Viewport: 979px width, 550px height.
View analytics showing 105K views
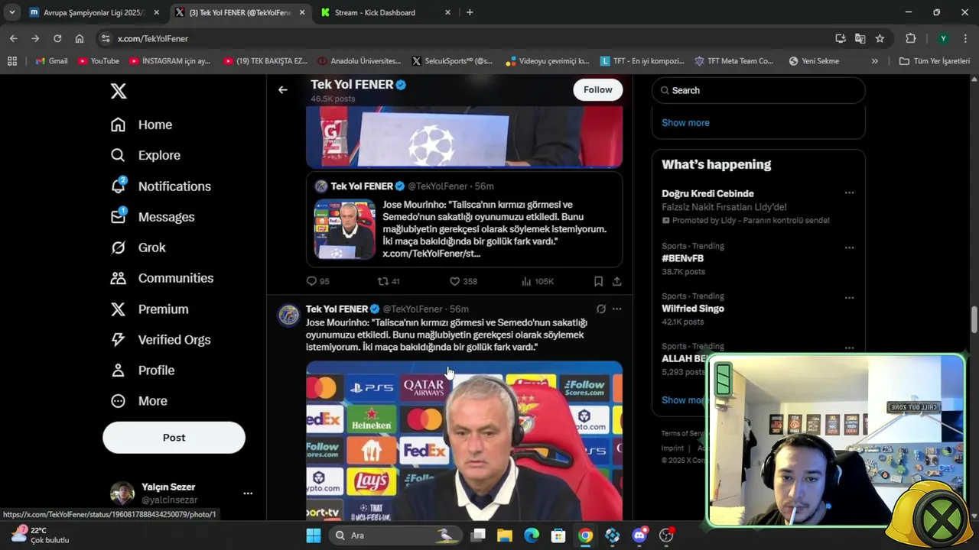click(537, 281)
